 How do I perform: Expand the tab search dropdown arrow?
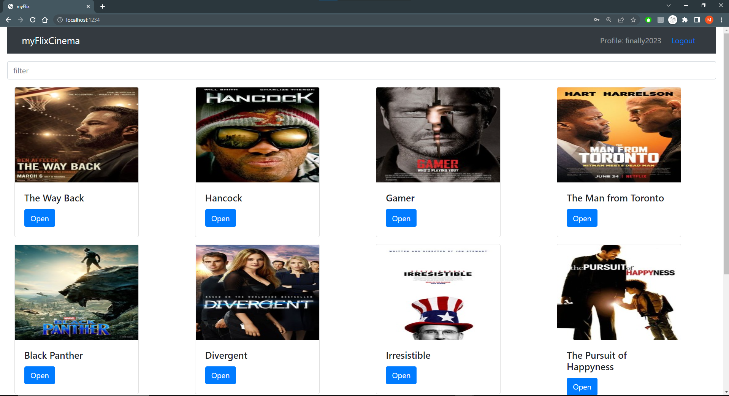coord(669,5)
